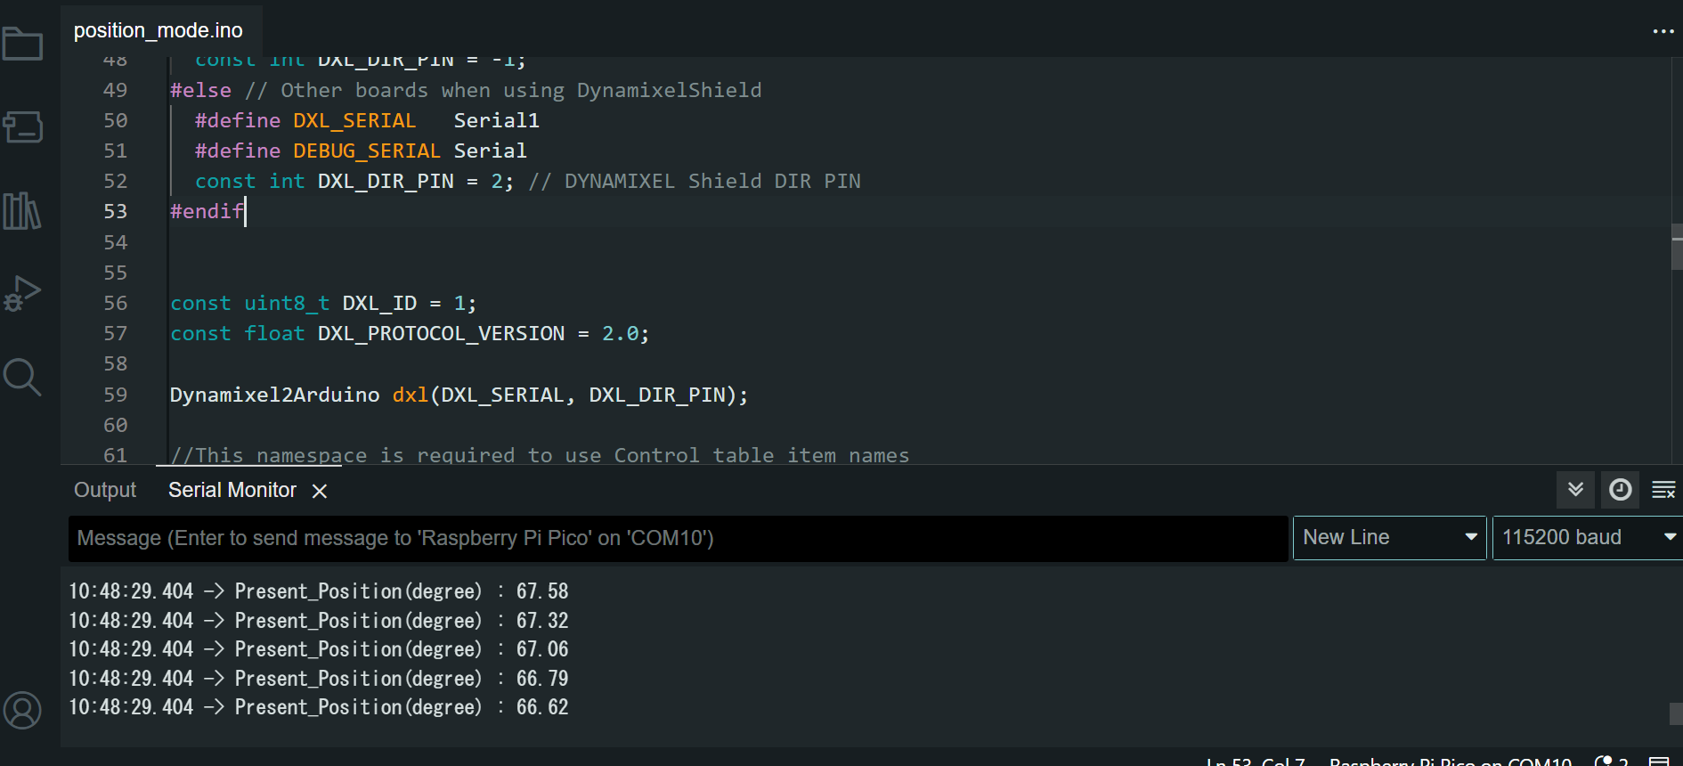Open the 115200 baud rate dropdown
Viewport: 1683px width, 766px height.
pyautogui.click(x=1588, y=538)
